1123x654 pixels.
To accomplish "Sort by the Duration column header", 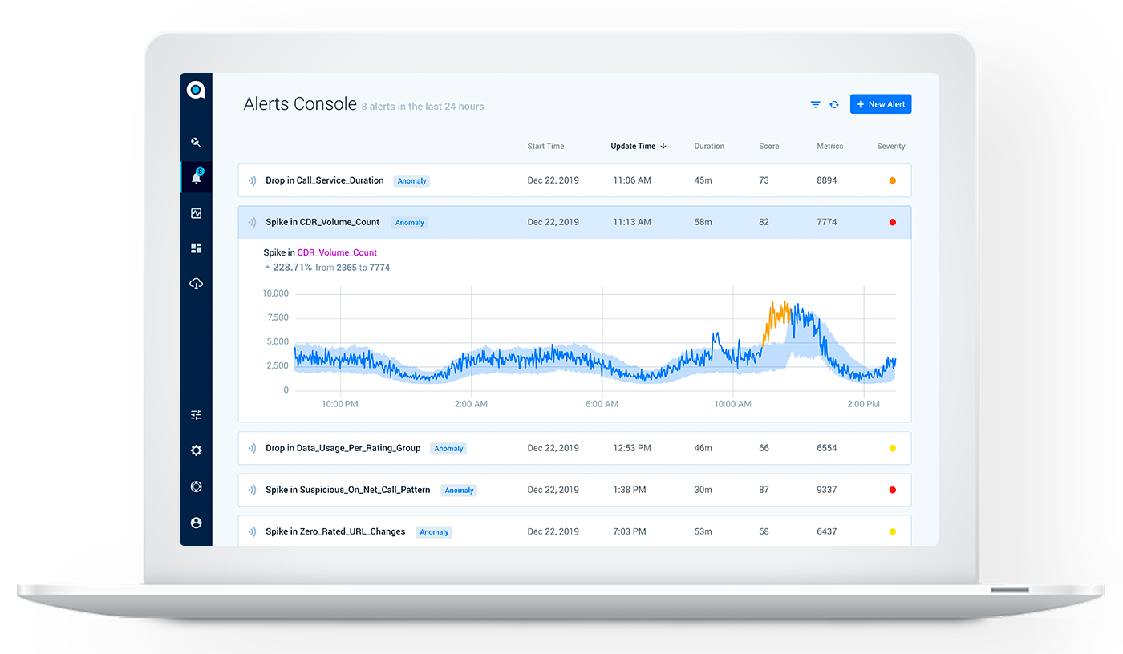I will (709, 147).
